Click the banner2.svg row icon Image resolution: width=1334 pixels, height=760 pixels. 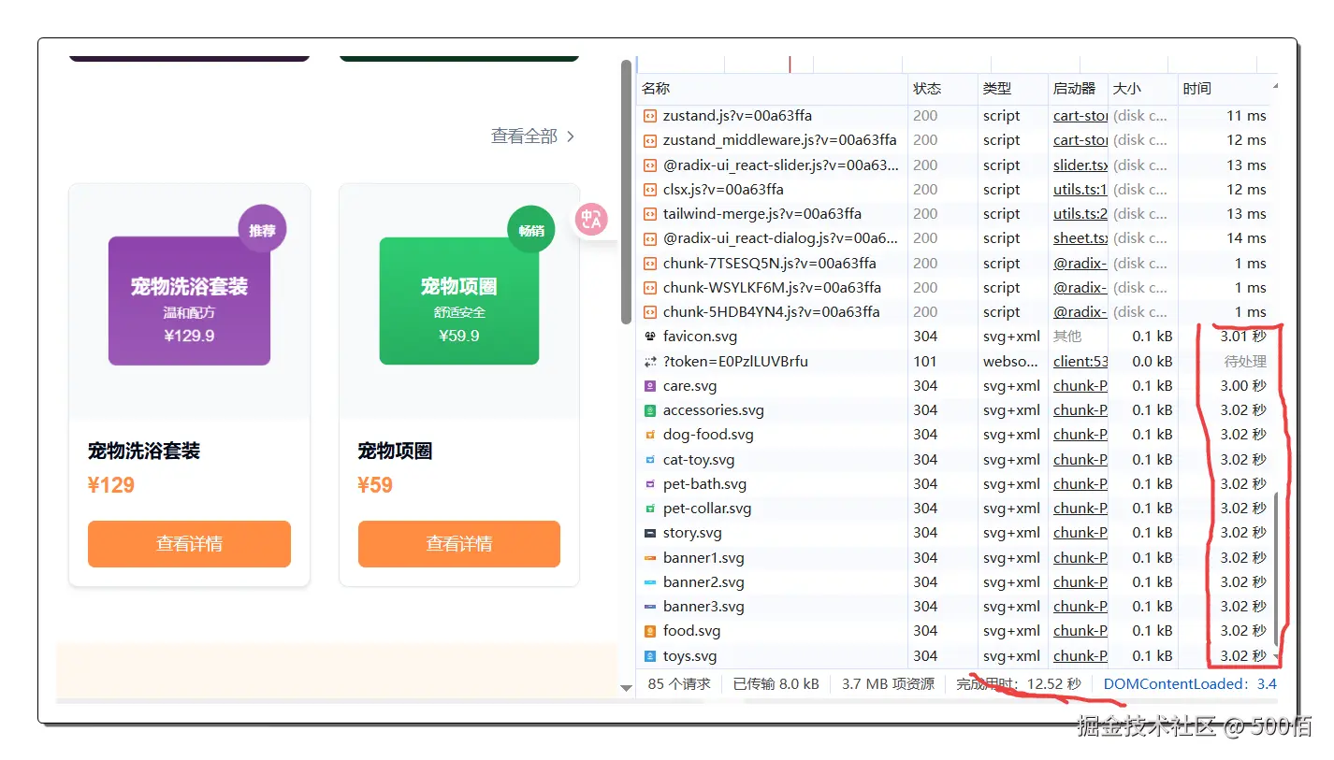[650, 582]
